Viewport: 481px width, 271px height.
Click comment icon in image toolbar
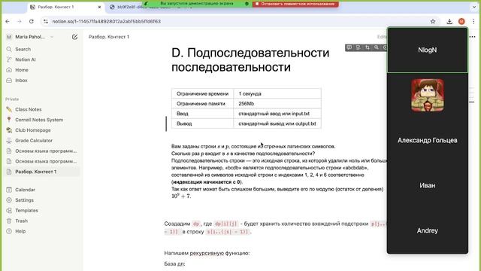coord(349,47)
